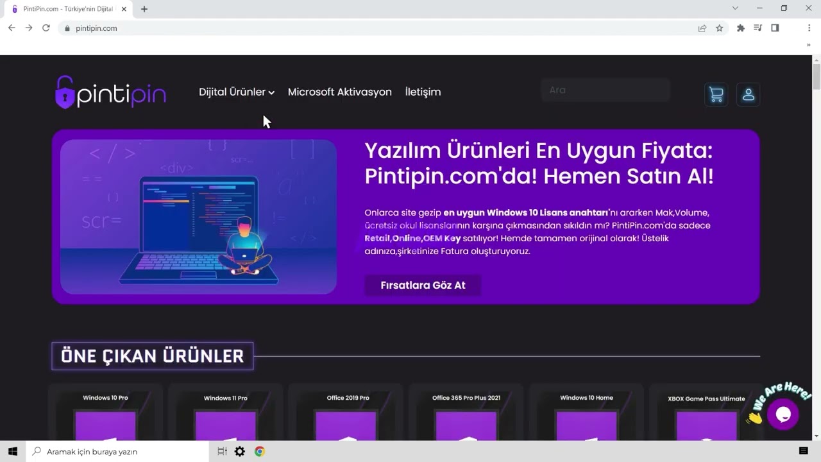The width and height of the screenshot is (821, 462).
Task: Open the live chat bubble
Action: point(783,414)
